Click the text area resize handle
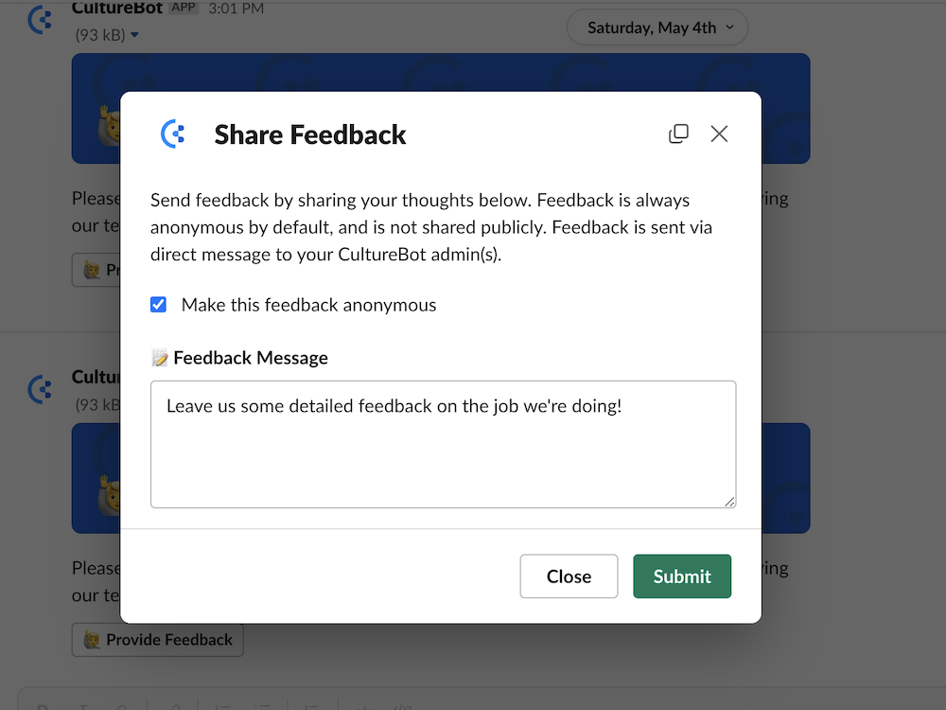 [x=729, y=502]
